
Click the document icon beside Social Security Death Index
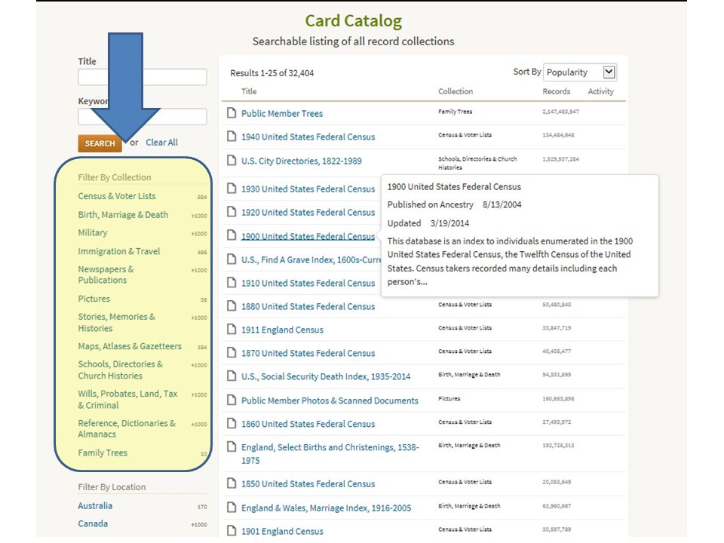[232, 376]
